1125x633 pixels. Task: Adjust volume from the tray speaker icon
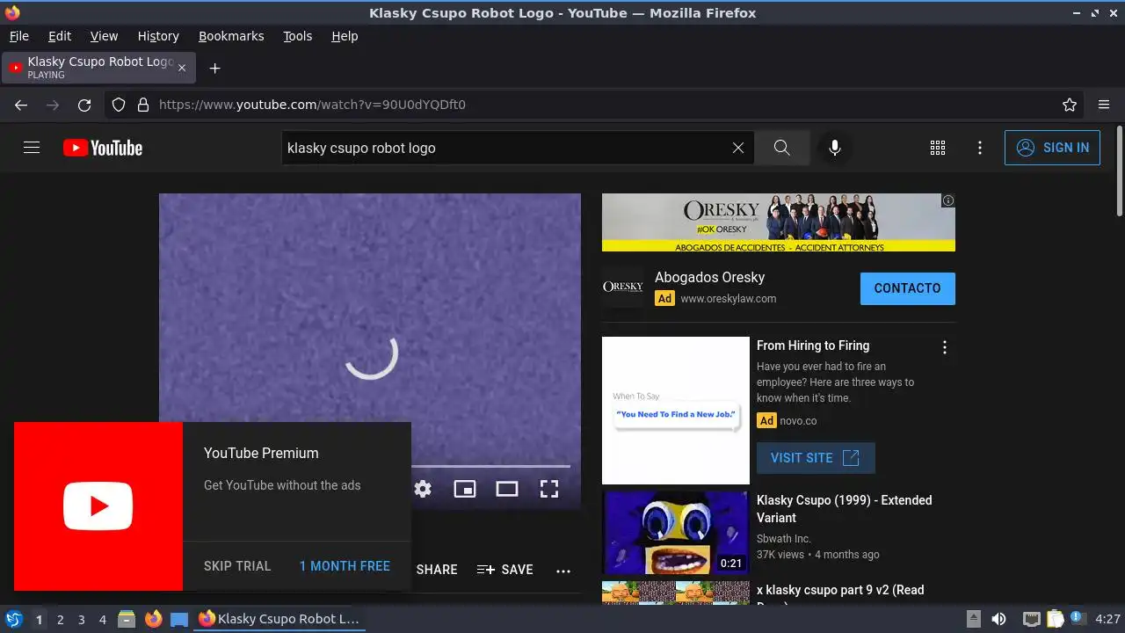(998, 619)
